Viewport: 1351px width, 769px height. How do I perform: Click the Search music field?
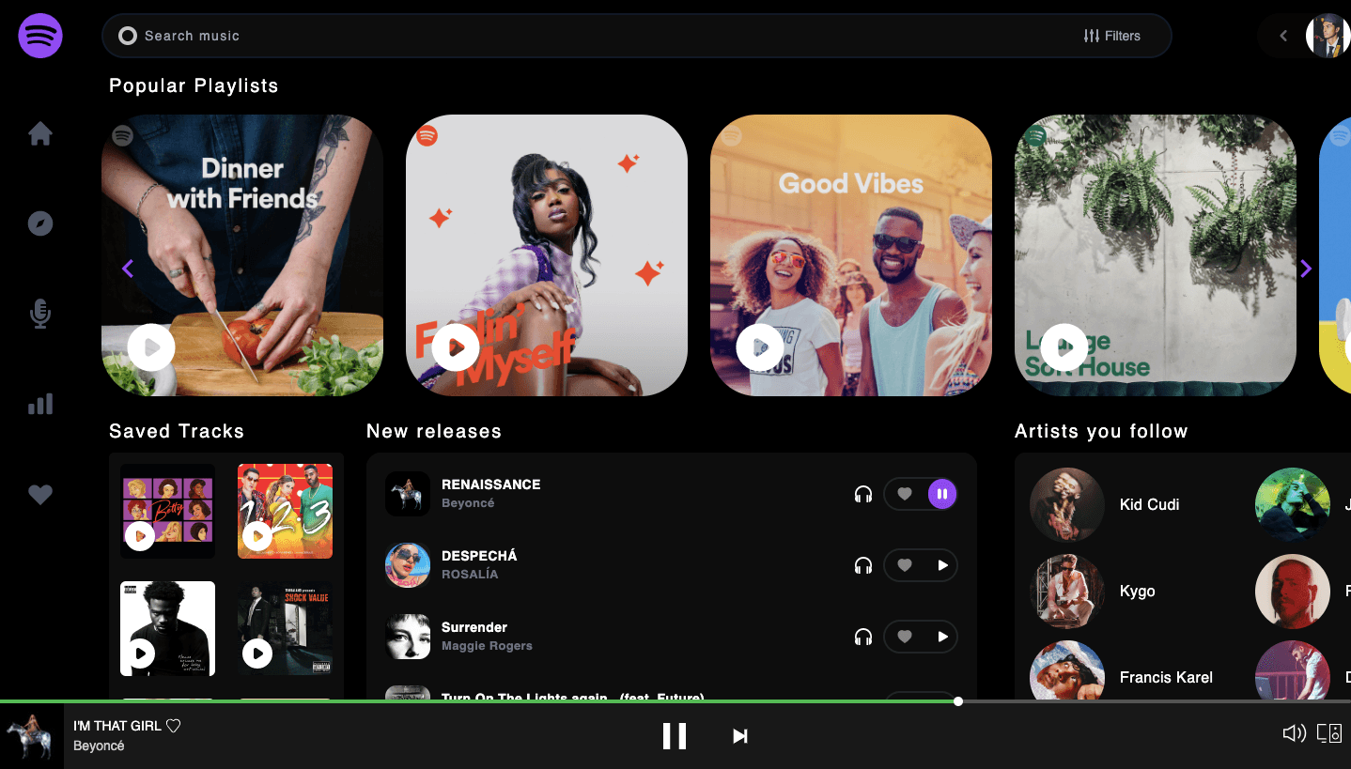click(x=637, y=36)
